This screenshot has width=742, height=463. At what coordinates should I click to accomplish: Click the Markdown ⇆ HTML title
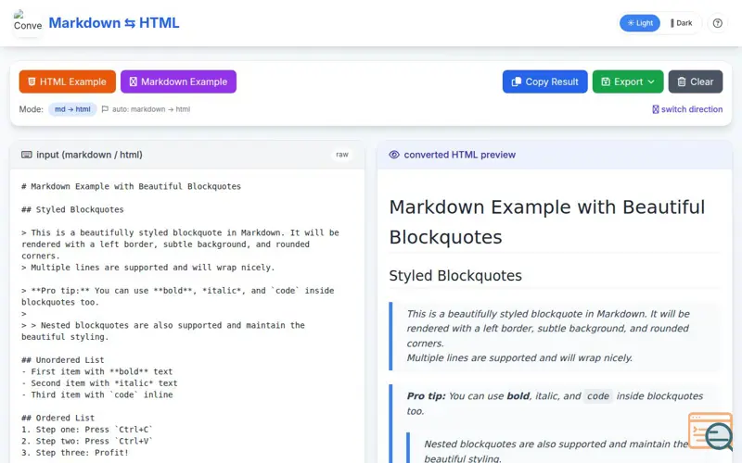113,22
